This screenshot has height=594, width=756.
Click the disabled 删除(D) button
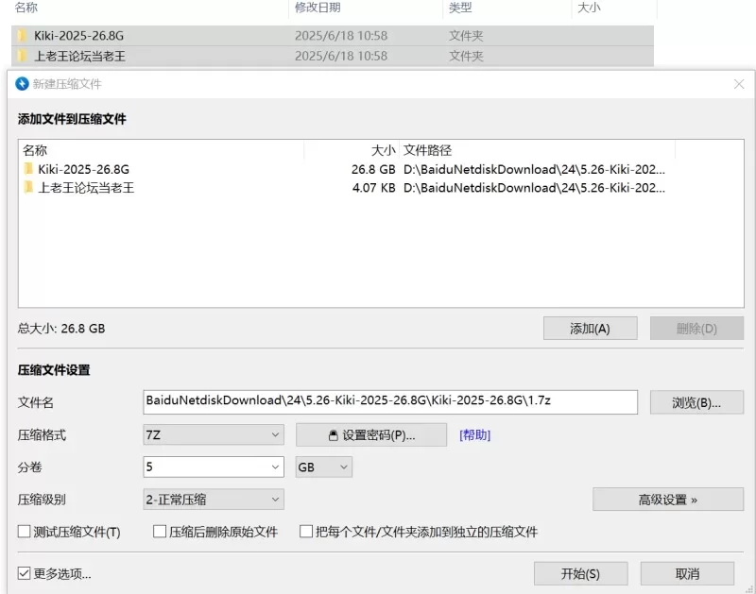click(696, 329)
